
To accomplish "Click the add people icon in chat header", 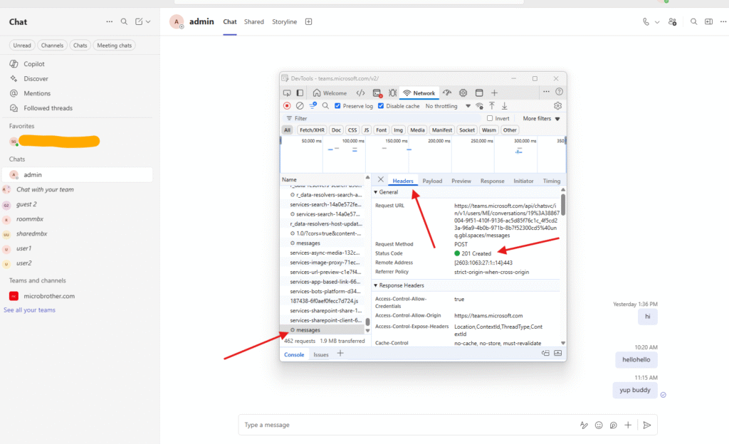I will point(673,22).
